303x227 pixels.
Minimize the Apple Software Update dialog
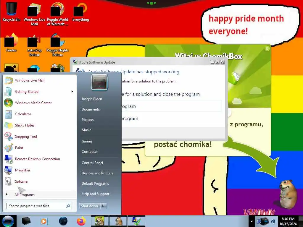[212, 62]
